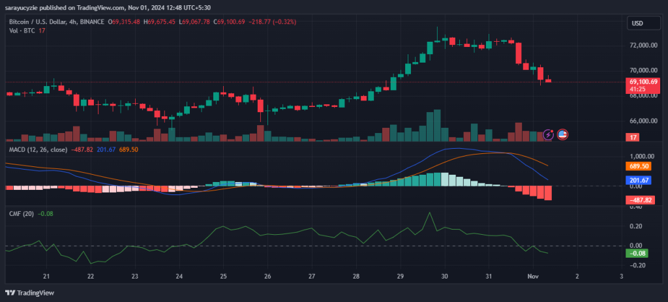This screenshot has width=668, height=302.
Task: Select the MACD (12, 26, close) indicator label
Action: [x=38, y=150]
